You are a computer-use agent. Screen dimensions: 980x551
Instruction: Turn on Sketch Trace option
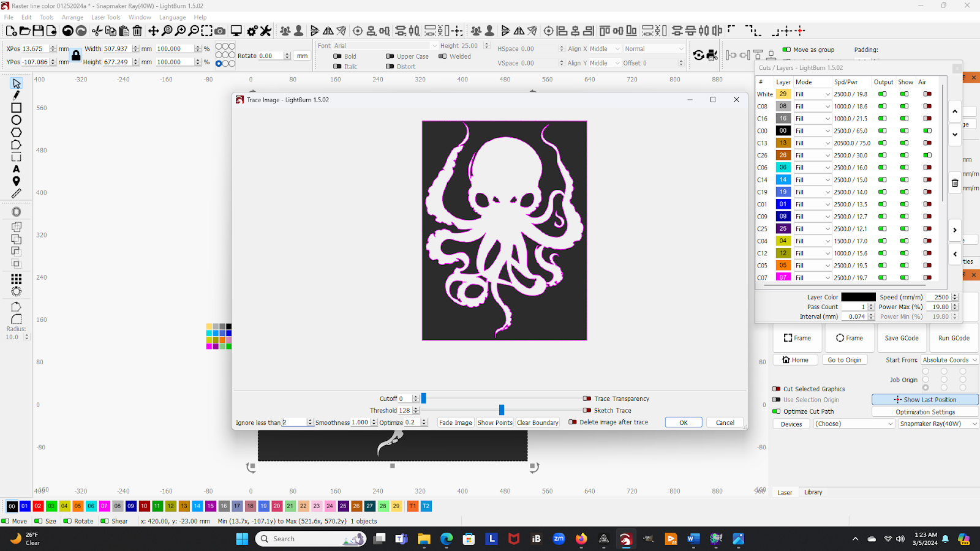(x=587, y=411)
